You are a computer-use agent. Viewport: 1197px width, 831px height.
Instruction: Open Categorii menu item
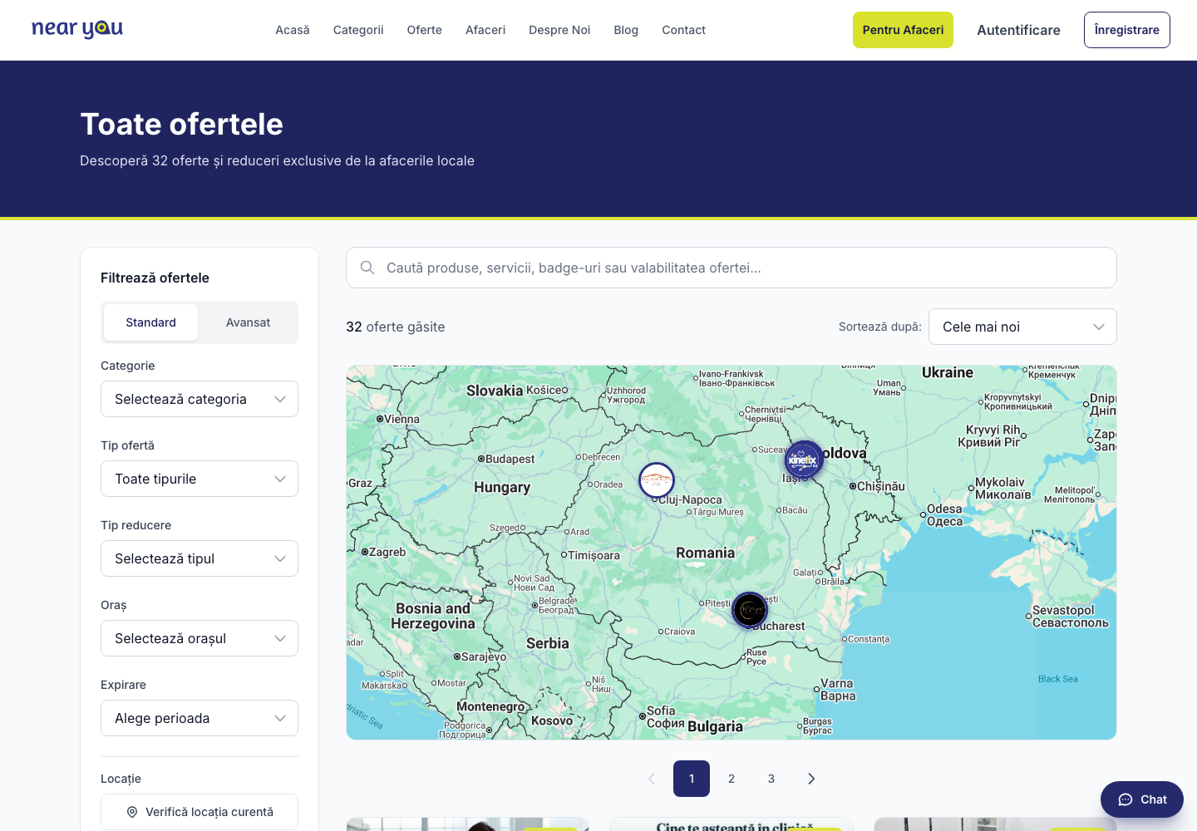[x=358, y=30]
